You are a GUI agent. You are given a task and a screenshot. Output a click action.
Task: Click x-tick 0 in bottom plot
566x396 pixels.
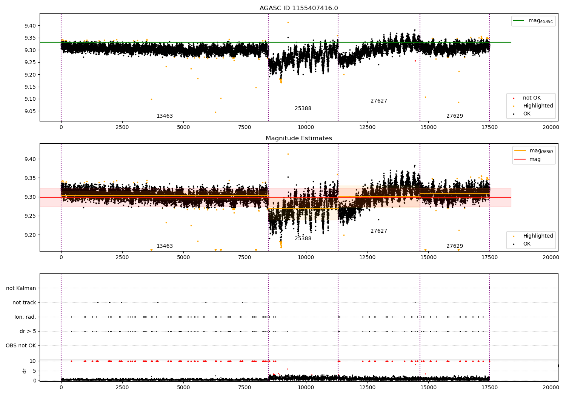tap(61, 387)
